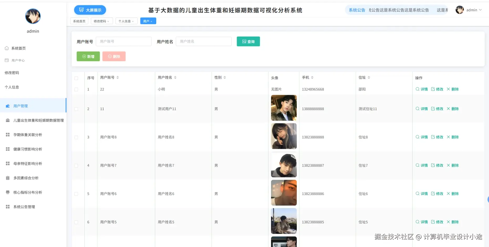Check the checkbox for 测试用户11
Screen dimensions: 489x247
pos(76,109)
